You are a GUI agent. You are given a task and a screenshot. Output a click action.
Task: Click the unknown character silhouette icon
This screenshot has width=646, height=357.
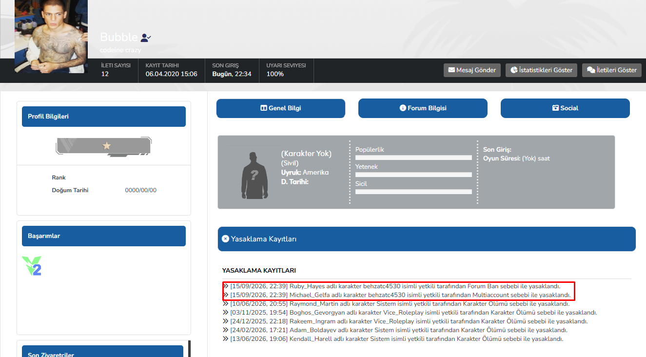[254, 176]
